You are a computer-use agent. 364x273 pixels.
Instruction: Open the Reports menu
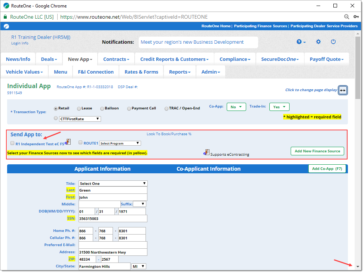point(180,72)
